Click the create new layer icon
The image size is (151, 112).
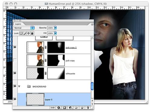coord(82,108)
